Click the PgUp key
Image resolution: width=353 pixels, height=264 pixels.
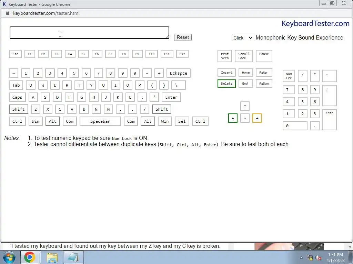click(x=264, y=73)
